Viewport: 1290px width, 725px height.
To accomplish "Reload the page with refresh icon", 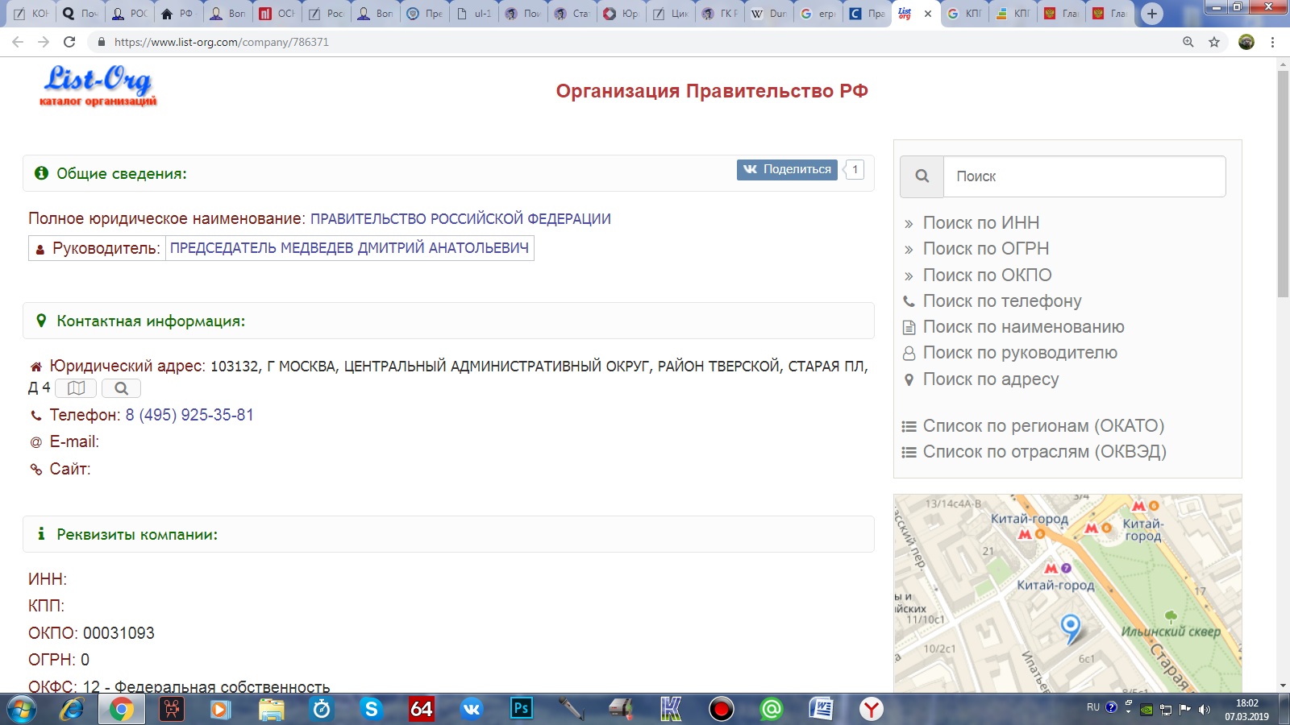I will [69, 42].
